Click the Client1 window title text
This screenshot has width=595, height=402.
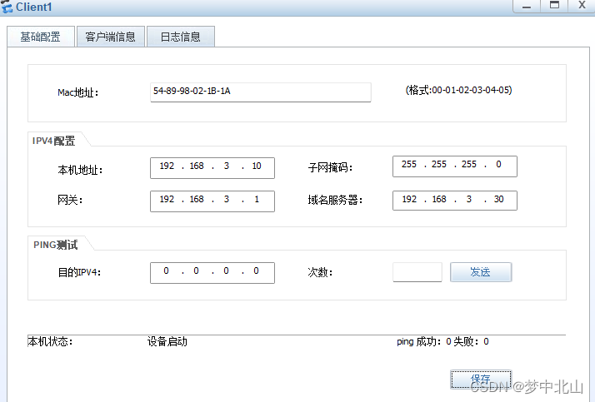point(34,7)
